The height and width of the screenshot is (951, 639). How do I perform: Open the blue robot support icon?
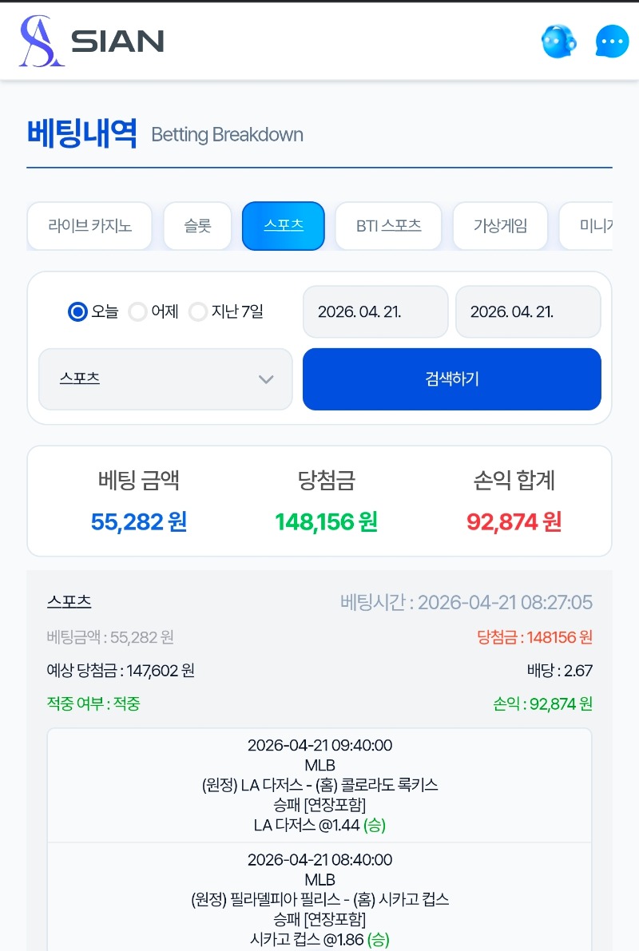pyautogui.click(x=559, y=41)
